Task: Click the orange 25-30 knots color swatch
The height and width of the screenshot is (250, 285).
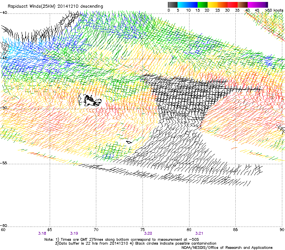Action: [223, 5]
